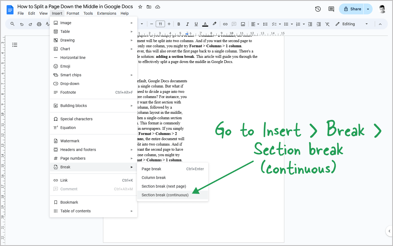Expand the Drawing submenu

93,40
